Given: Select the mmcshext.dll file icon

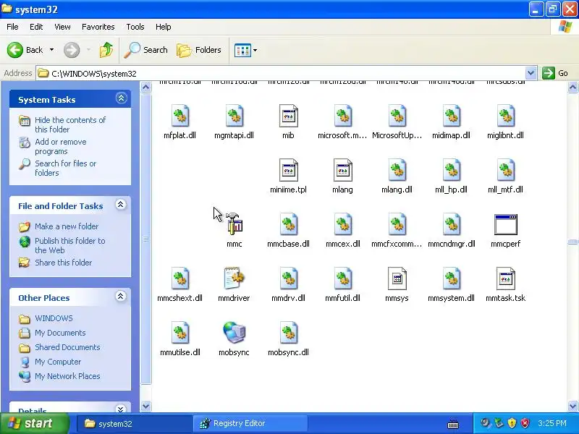Looking at the screenshot, I should click(179, 278).
